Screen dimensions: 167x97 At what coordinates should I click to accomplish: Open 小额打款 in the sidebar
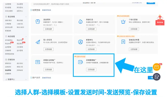click(x=20, y=24)
